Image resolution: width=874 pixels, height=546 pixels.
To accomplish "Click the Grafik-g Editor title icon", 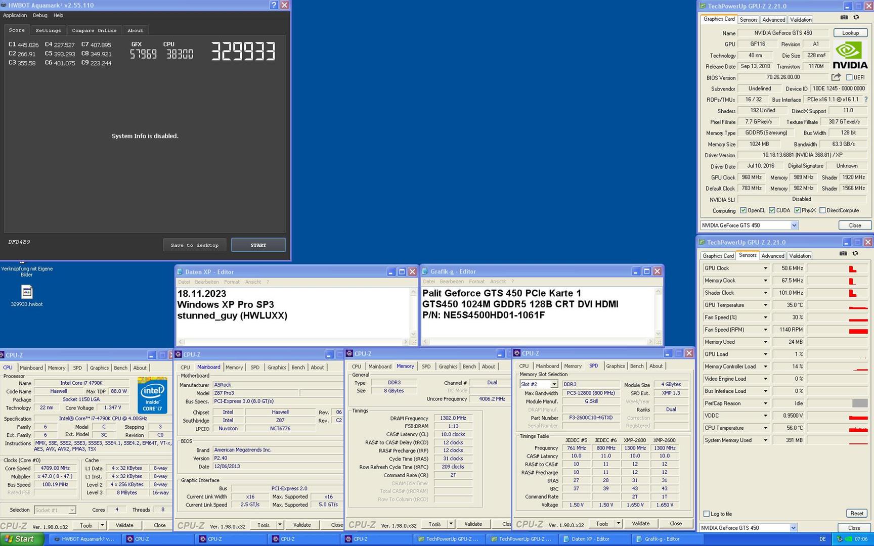I will click(425, 271).
